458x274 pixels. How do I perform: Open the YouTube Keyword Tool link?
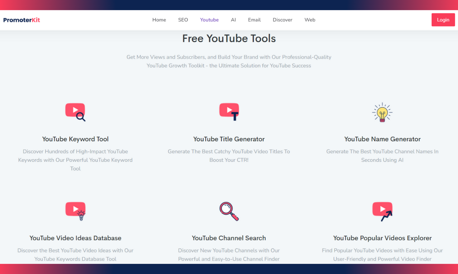[x=75, y=139]
